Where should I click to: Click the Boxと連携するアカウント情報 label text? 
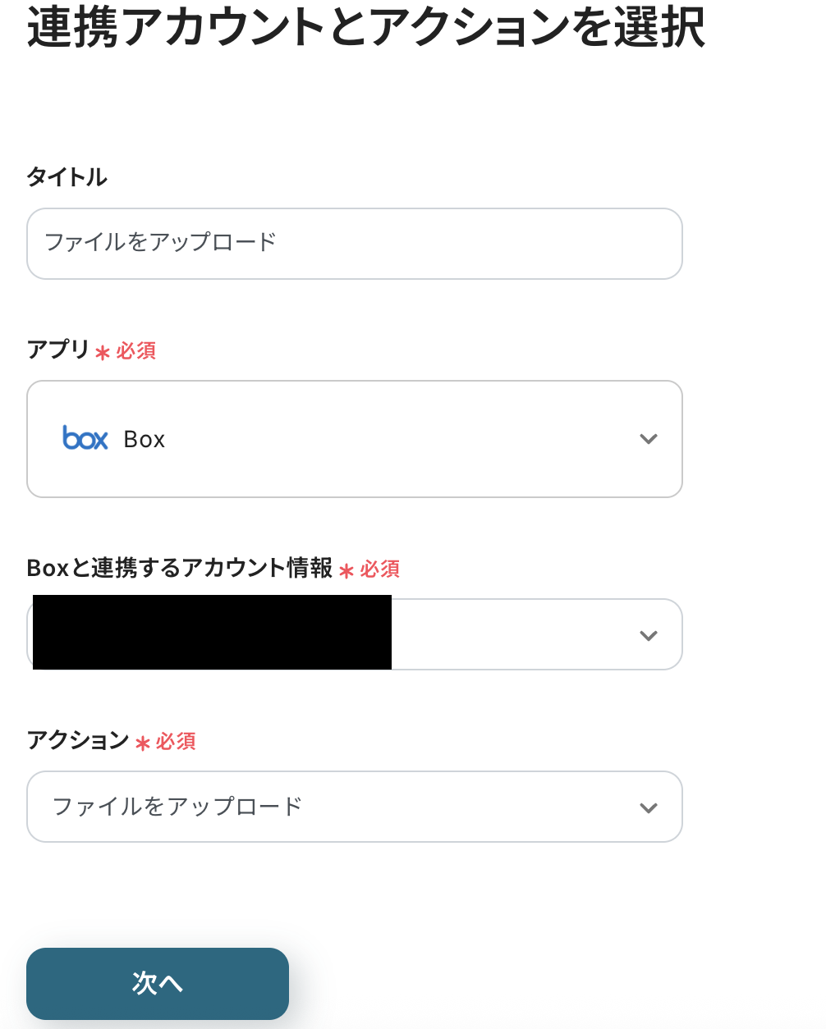pos(180,568)
